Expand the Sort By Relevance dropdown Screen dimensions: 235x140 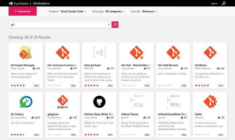(x=150, y=11)
